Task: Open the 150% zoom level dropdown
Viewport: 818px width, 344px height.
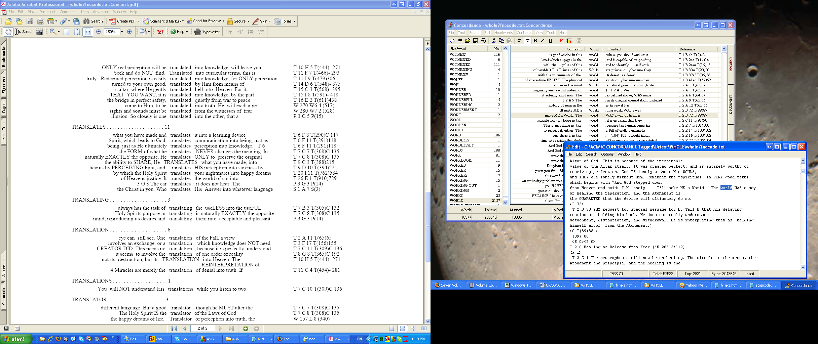Action: (x=122, y=32)
